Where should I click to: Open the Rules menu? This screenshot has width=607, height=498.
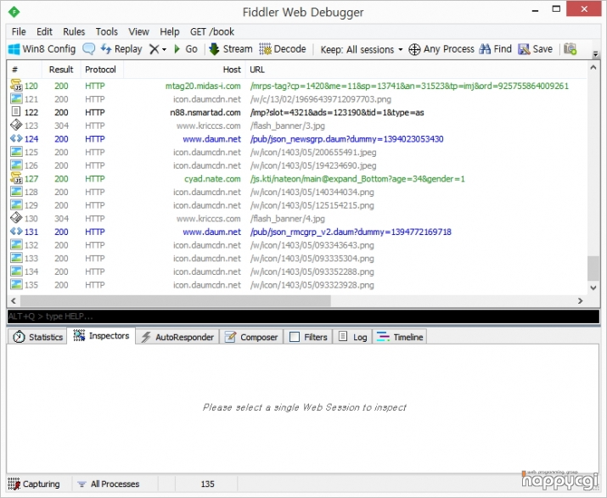tap(74, 31)
